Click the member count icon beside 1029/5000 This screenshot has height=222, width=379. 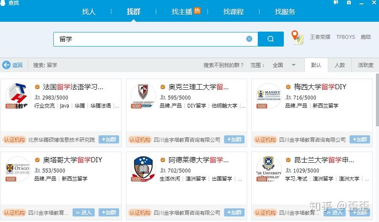pos(289,170)
